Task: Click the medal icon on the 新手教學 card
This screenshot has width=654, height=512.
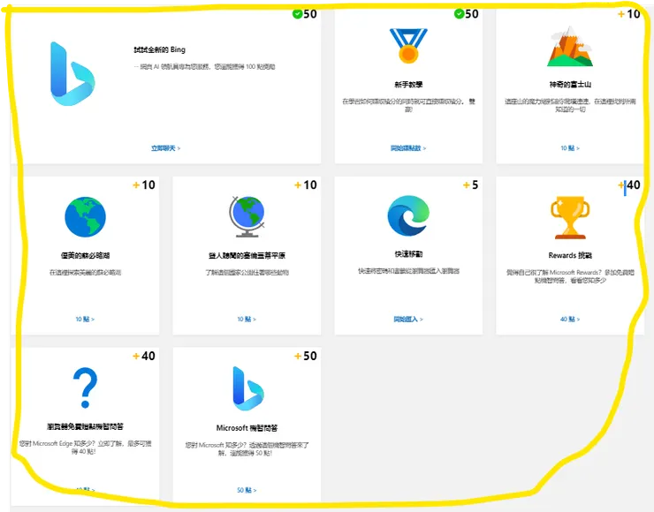Action: point(408,46)
